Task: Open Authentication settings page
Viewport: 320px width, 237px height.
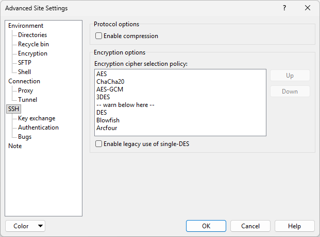Action: [x=38, y=127]
